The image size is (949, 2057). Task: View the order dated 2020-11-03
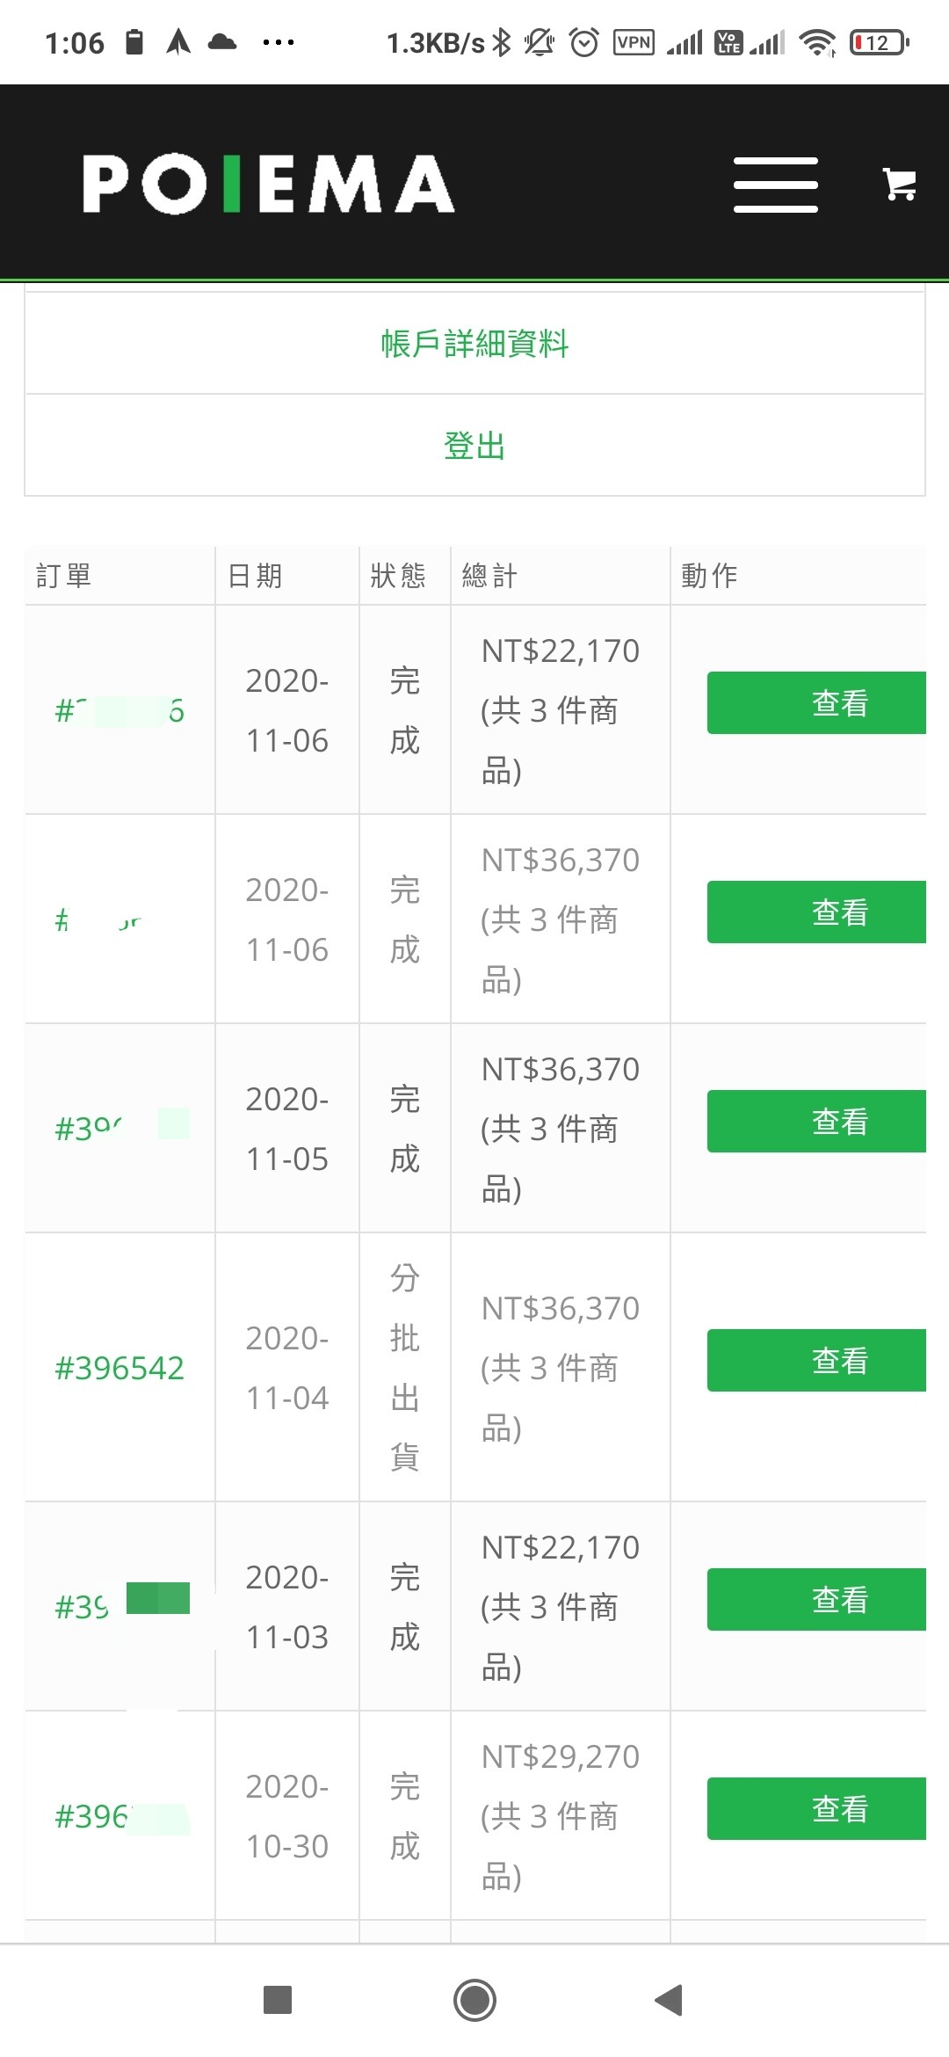pos(816,1599)
